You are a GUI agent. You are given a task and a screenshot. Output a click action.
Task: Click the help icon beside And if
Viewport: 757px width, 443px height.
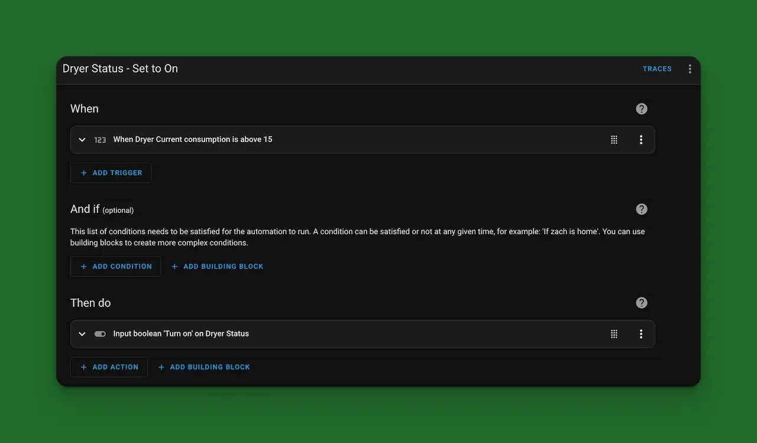641,209
